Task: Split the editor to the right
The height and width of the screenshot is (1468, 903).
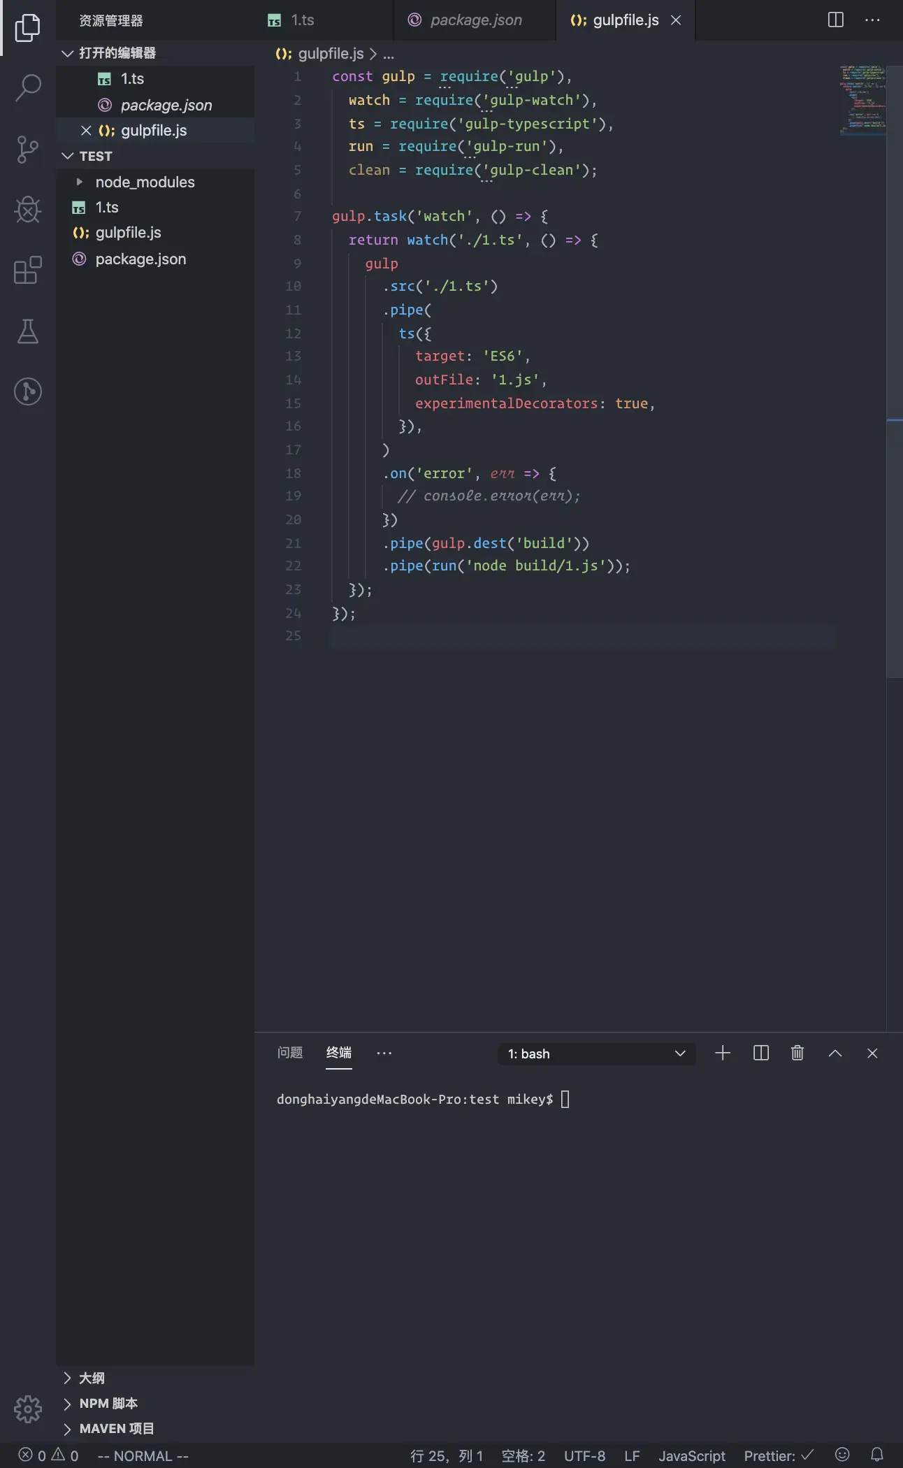Action: (x=836, y=20)
